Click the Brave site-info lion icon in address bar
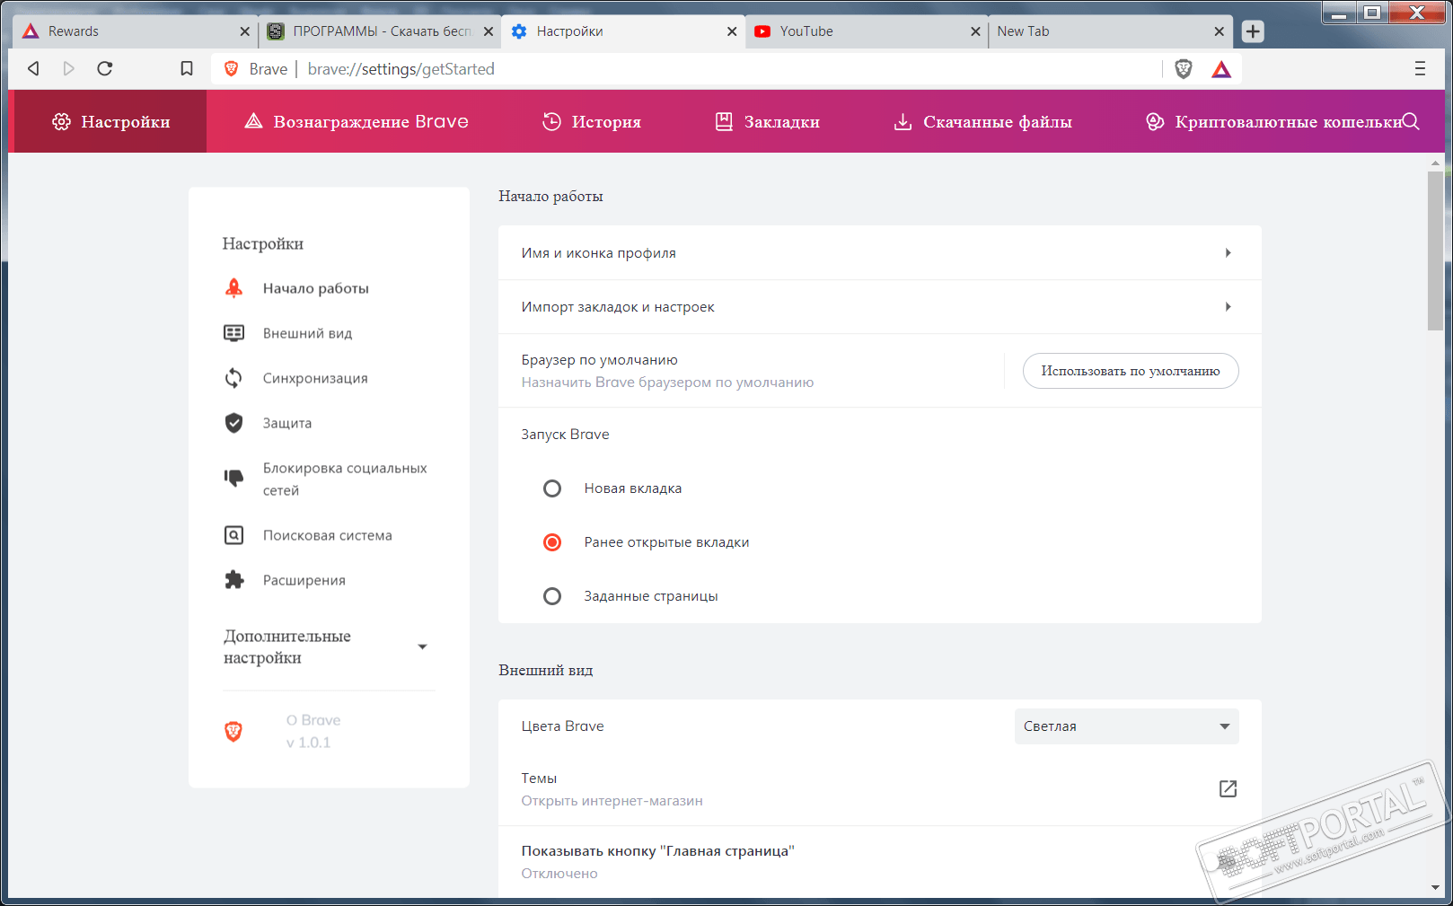Screen dimensions: 1453x906 pyautogui.click(x=231, y=69)
